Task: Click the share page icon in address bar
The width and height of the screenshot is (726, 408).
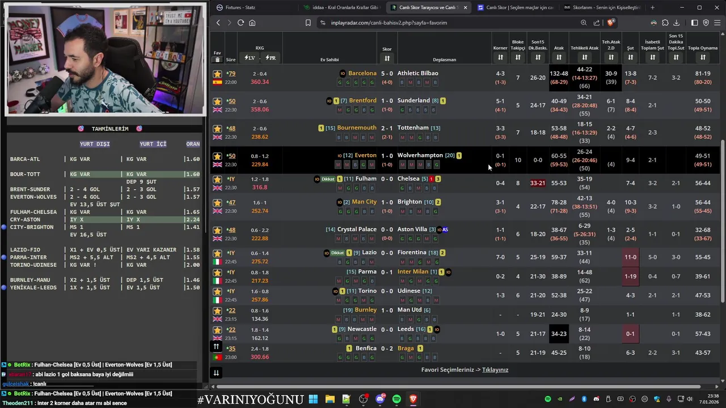Action: (597, 23)
